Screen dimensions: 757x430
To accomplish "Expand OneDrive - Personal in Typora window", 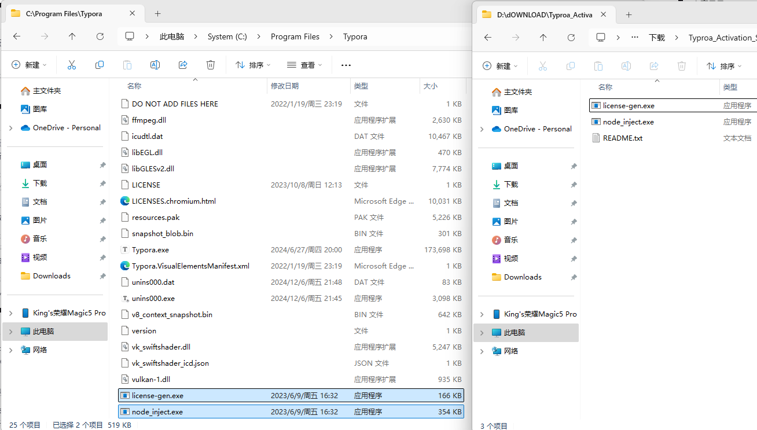I will pyautogui.click(x=11, y=128).
